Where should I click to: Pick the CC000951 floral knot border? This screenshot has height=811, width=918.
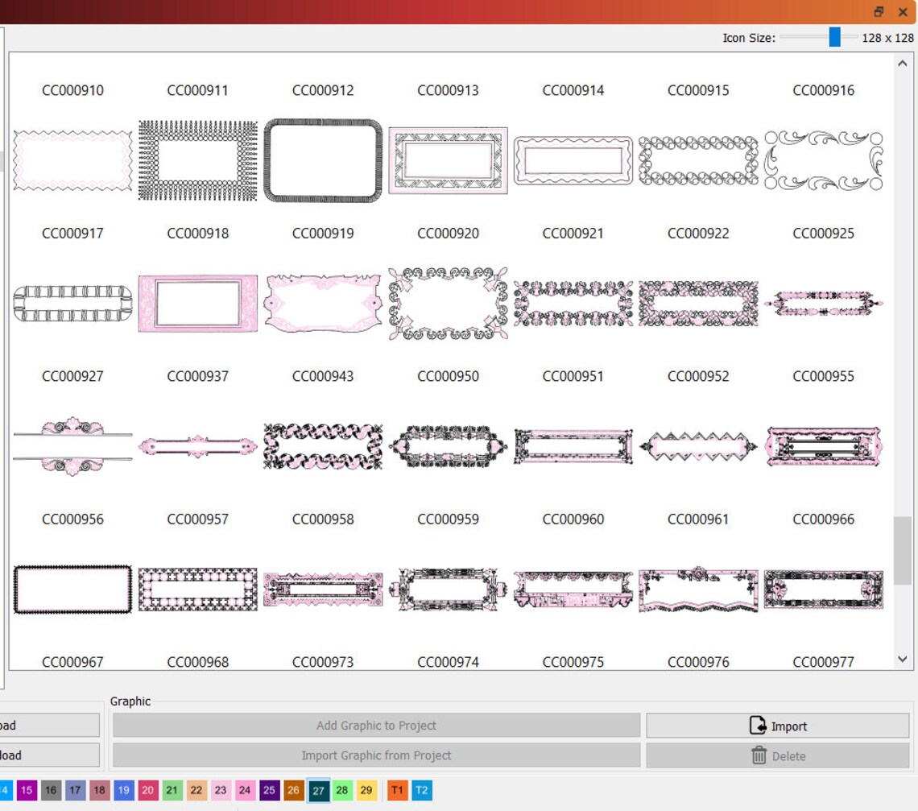point(573,304)
